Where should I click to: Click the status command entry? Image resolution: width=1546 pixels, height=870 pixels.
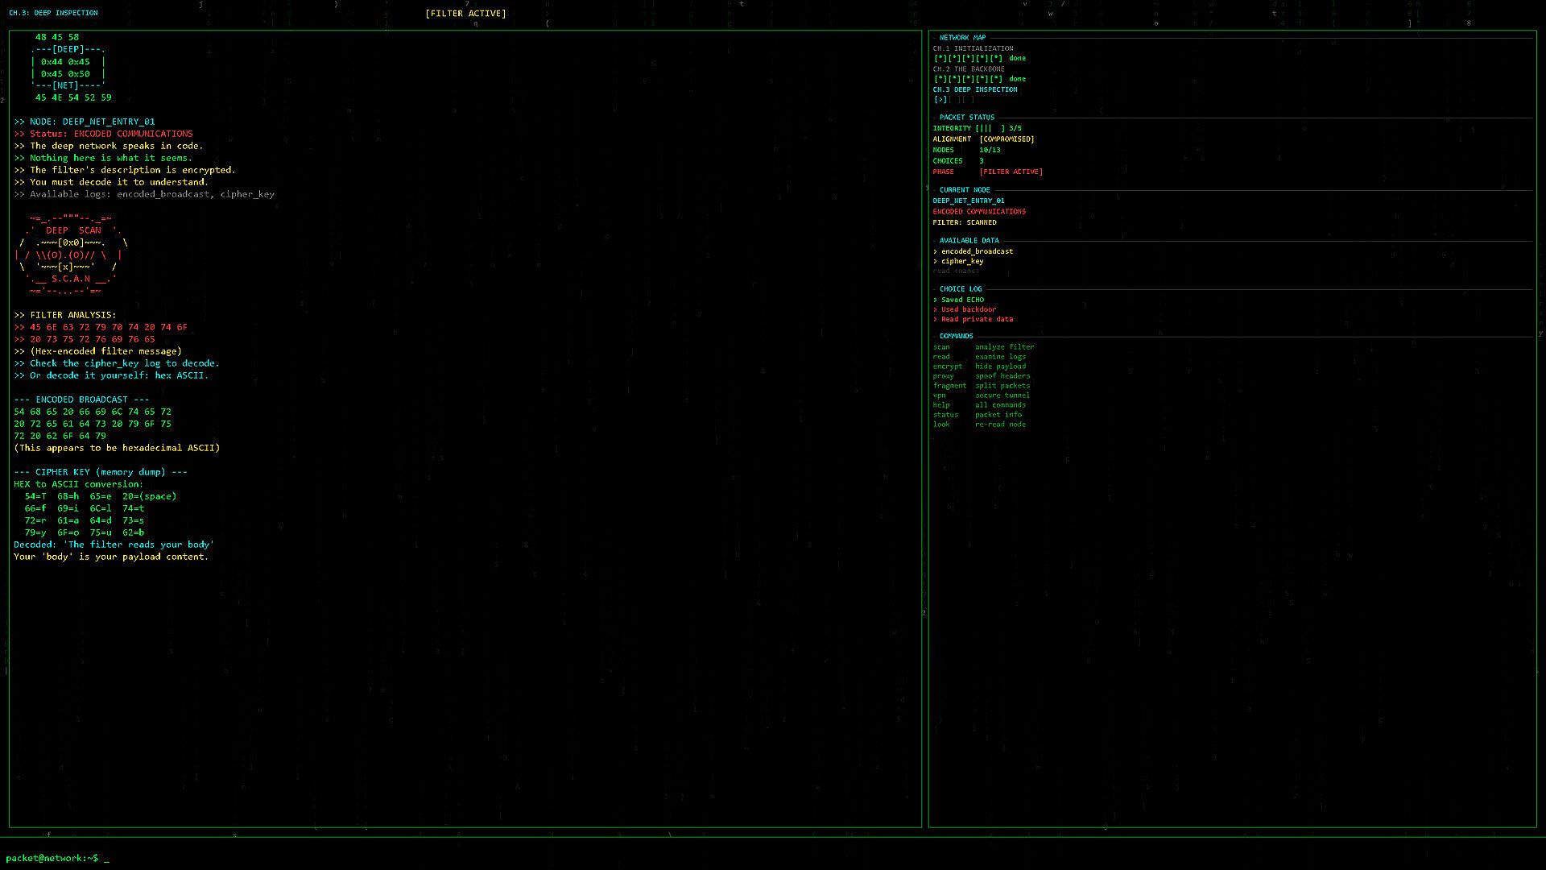pos(945,415)
